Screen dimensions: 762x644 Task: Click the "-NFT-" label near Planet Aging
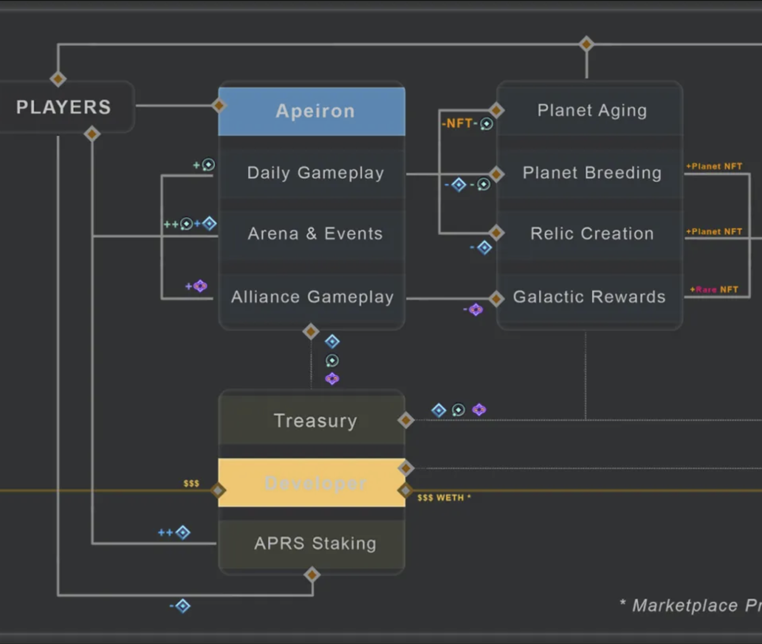pyautogui.click(x=460, y=123)
